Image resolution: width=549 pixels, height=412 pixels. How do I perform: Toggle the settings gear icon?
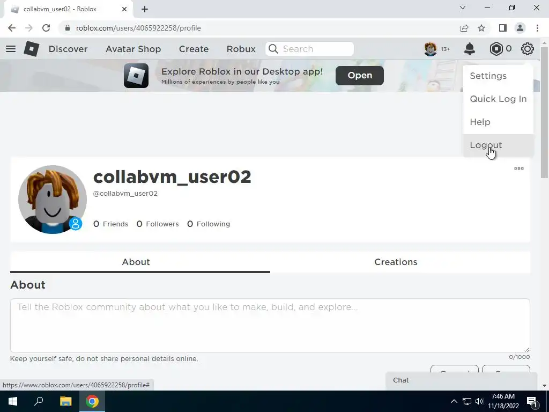(528, 49)
